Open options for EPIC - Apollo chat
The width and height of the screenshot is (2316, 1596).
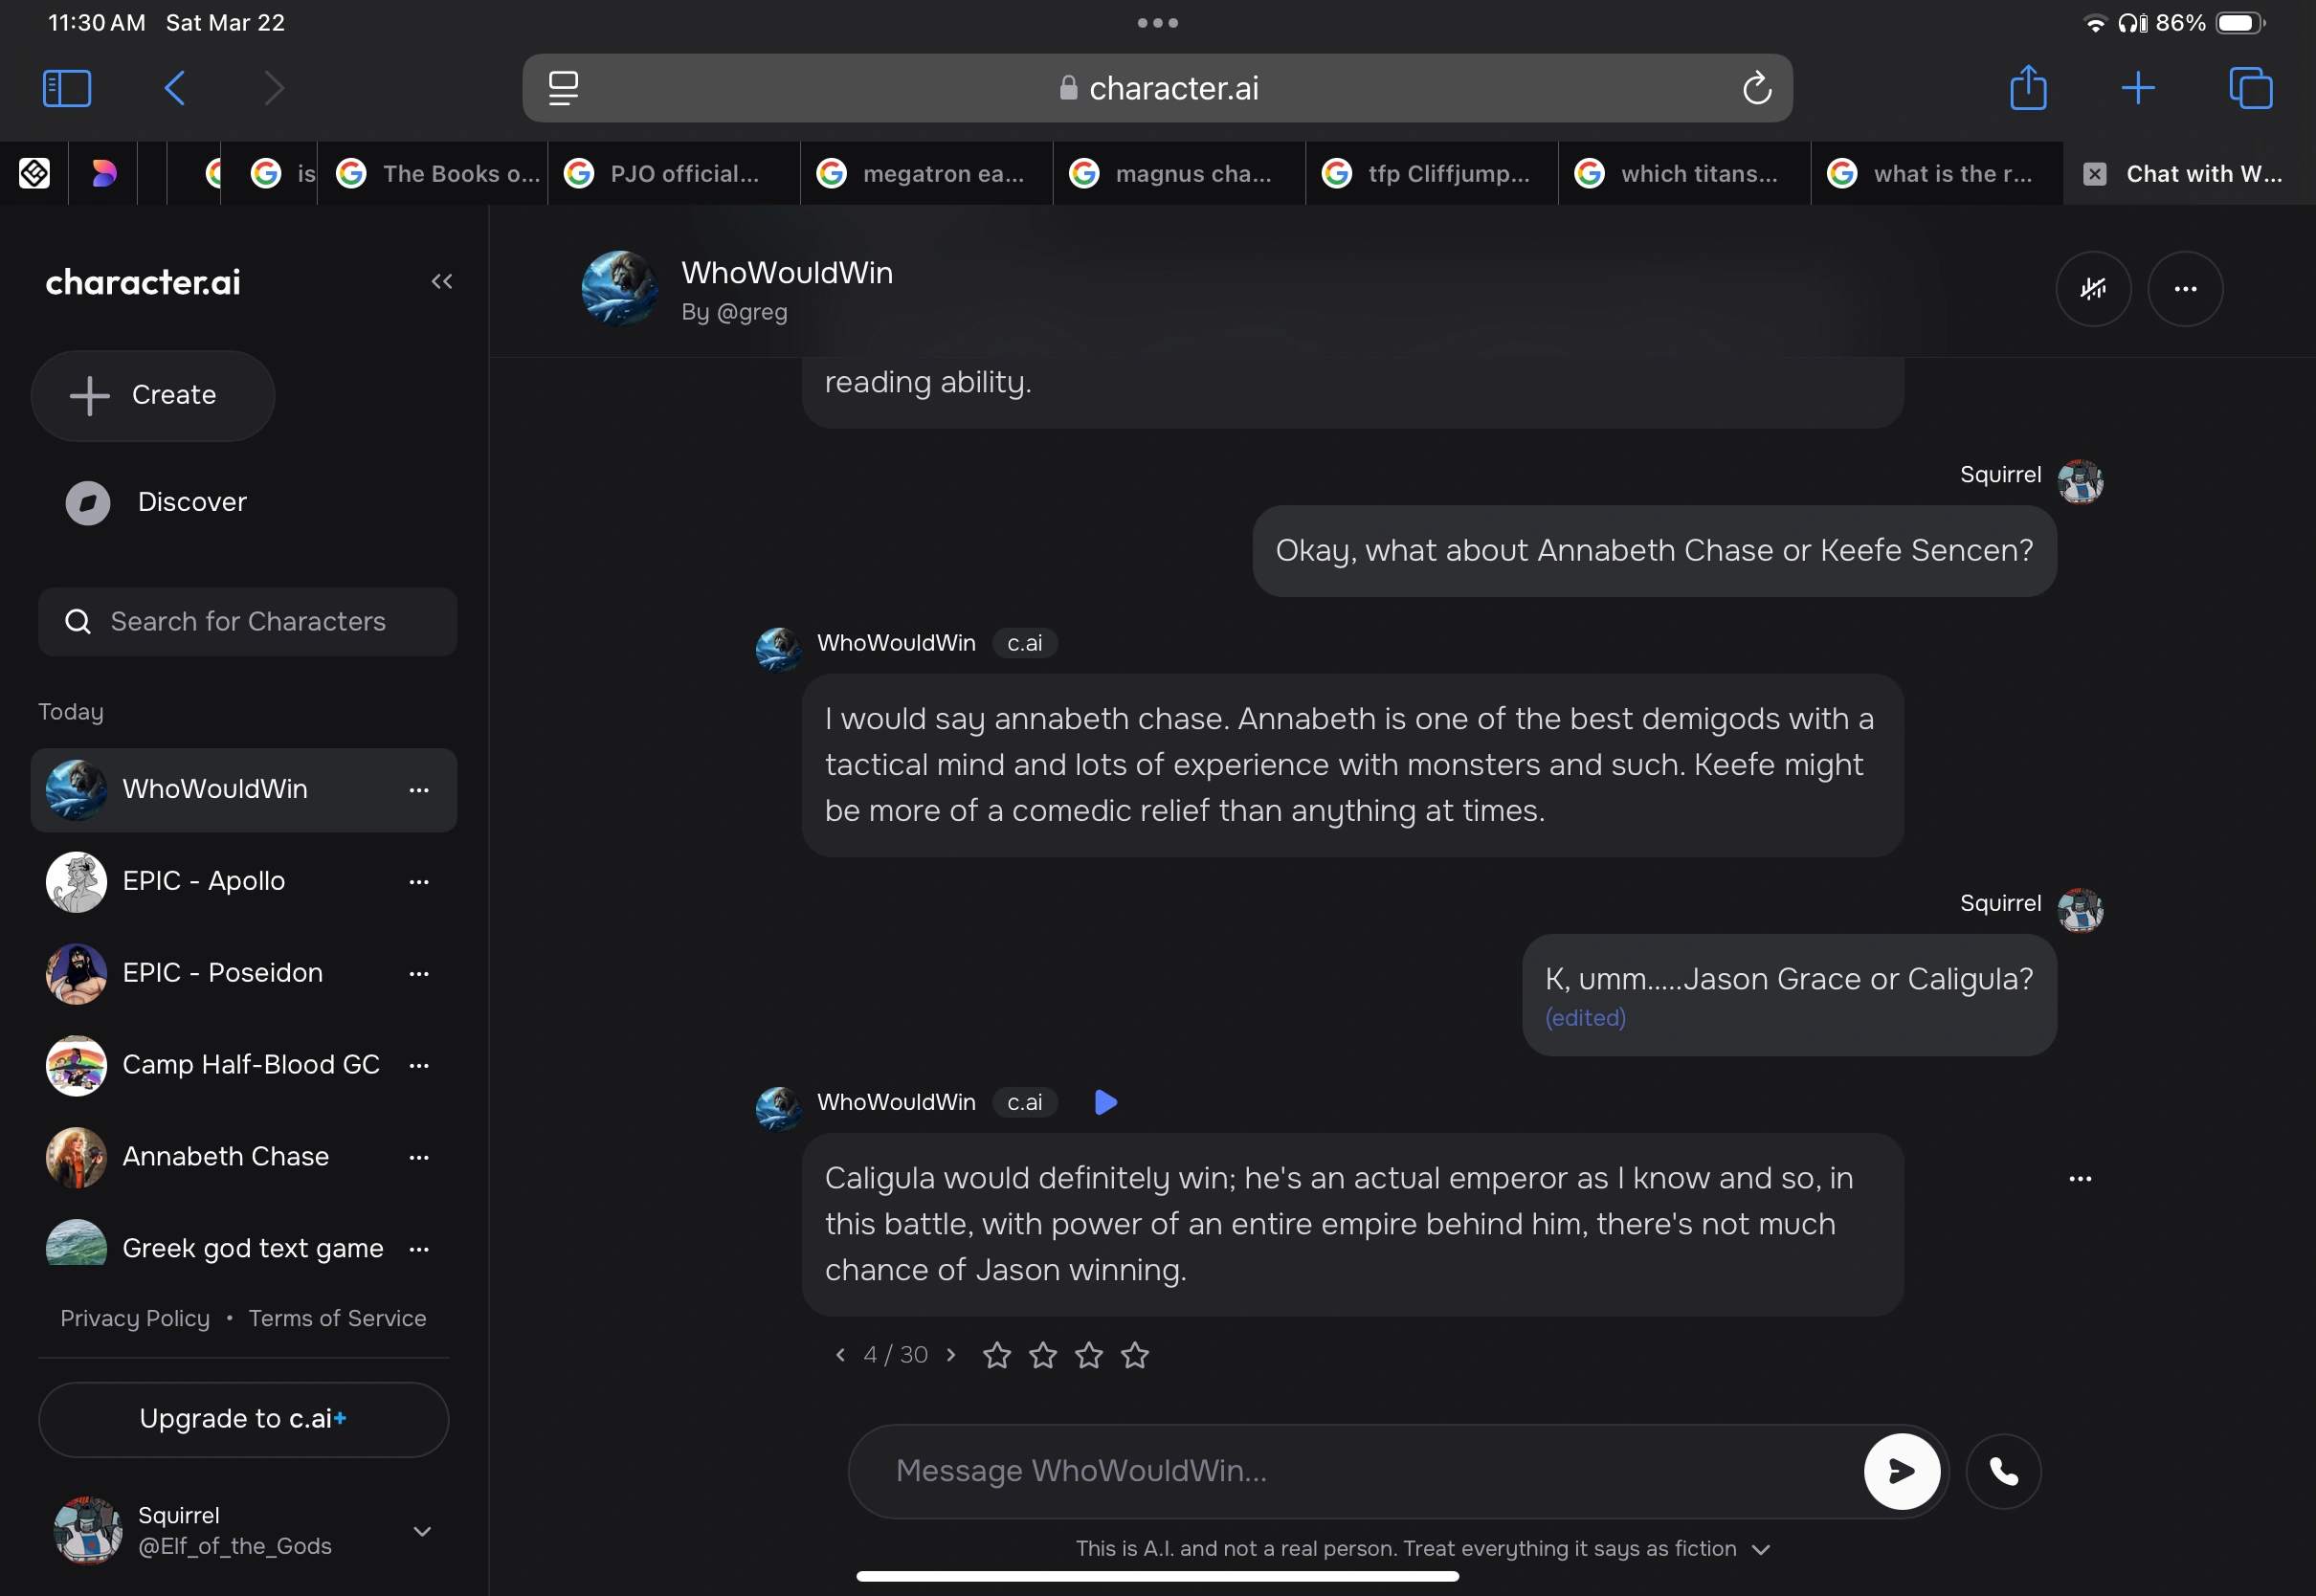(419, 881)
